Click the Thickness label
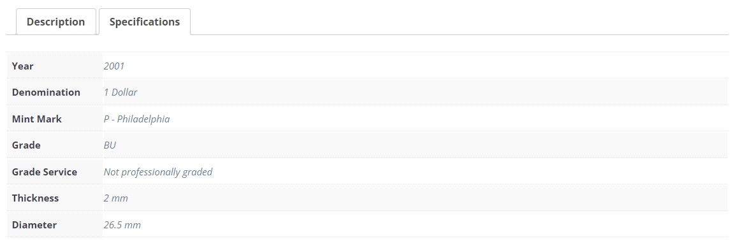Image resolution: width=751 pixels, height=250 pixels. pos(36,198)
